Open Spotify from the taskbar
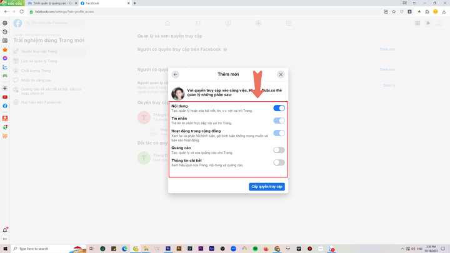The image size is (450, 253). tap(255, 249)
